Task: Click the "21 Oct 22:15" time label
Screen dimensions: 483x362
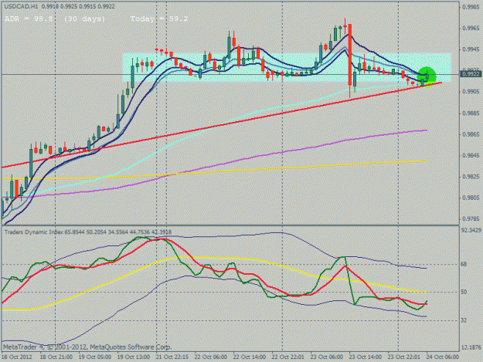Action: tap(172, 357)
